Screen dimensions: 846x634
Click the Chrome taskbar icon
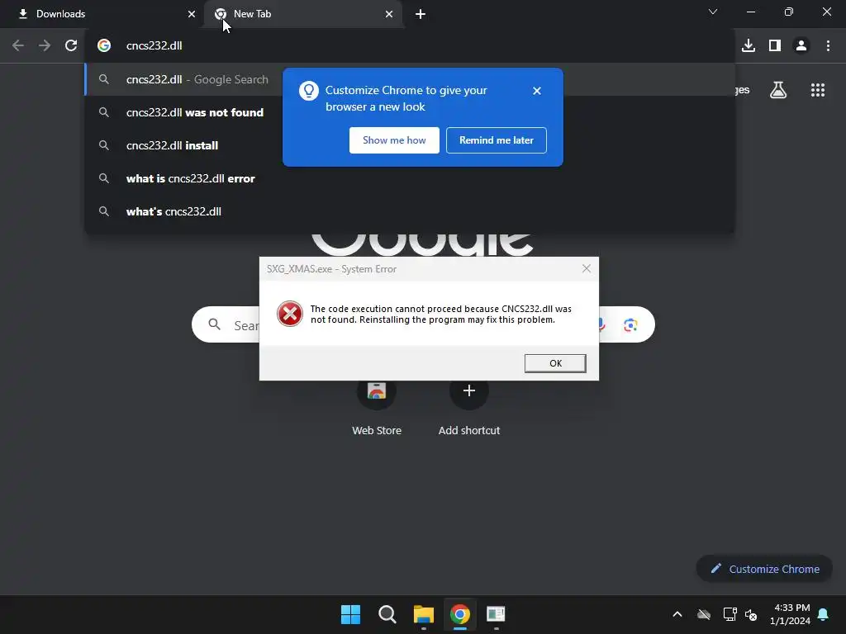tap(460, 614)
